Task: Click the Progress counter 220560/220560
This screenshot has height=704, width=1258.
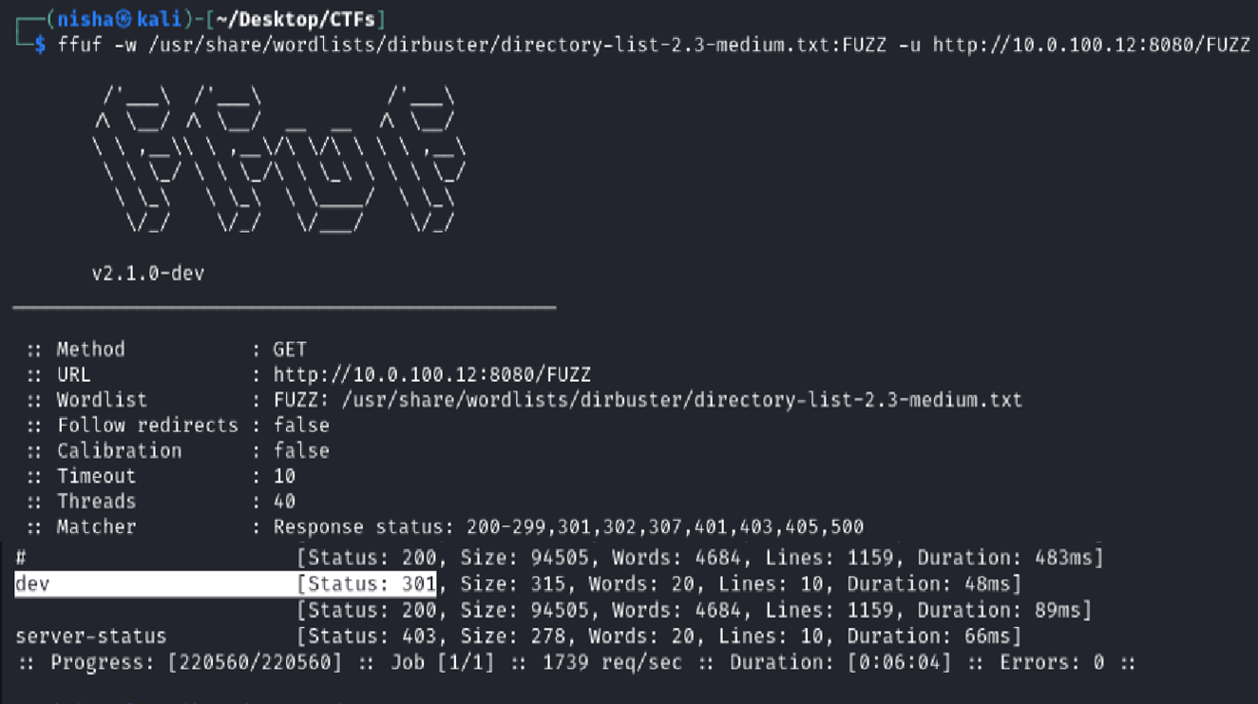Action: point(255,662)
